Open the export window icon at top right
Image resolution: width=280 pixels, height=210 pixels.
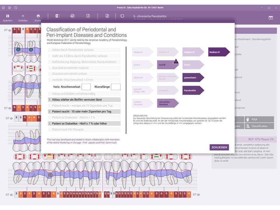(x=271, y=18)
